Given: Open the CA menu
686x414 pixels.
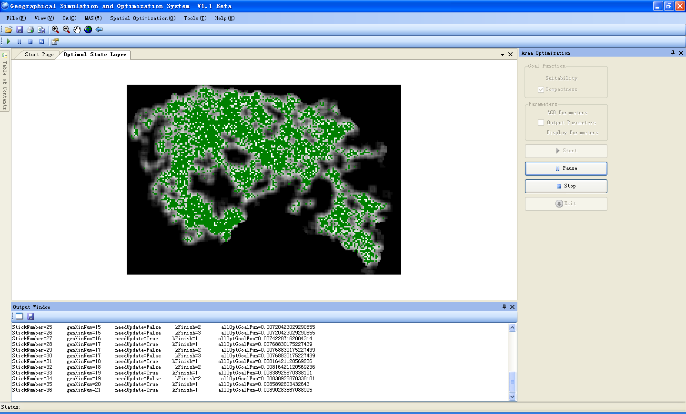Looking at the screenshot, I should 69,18.
